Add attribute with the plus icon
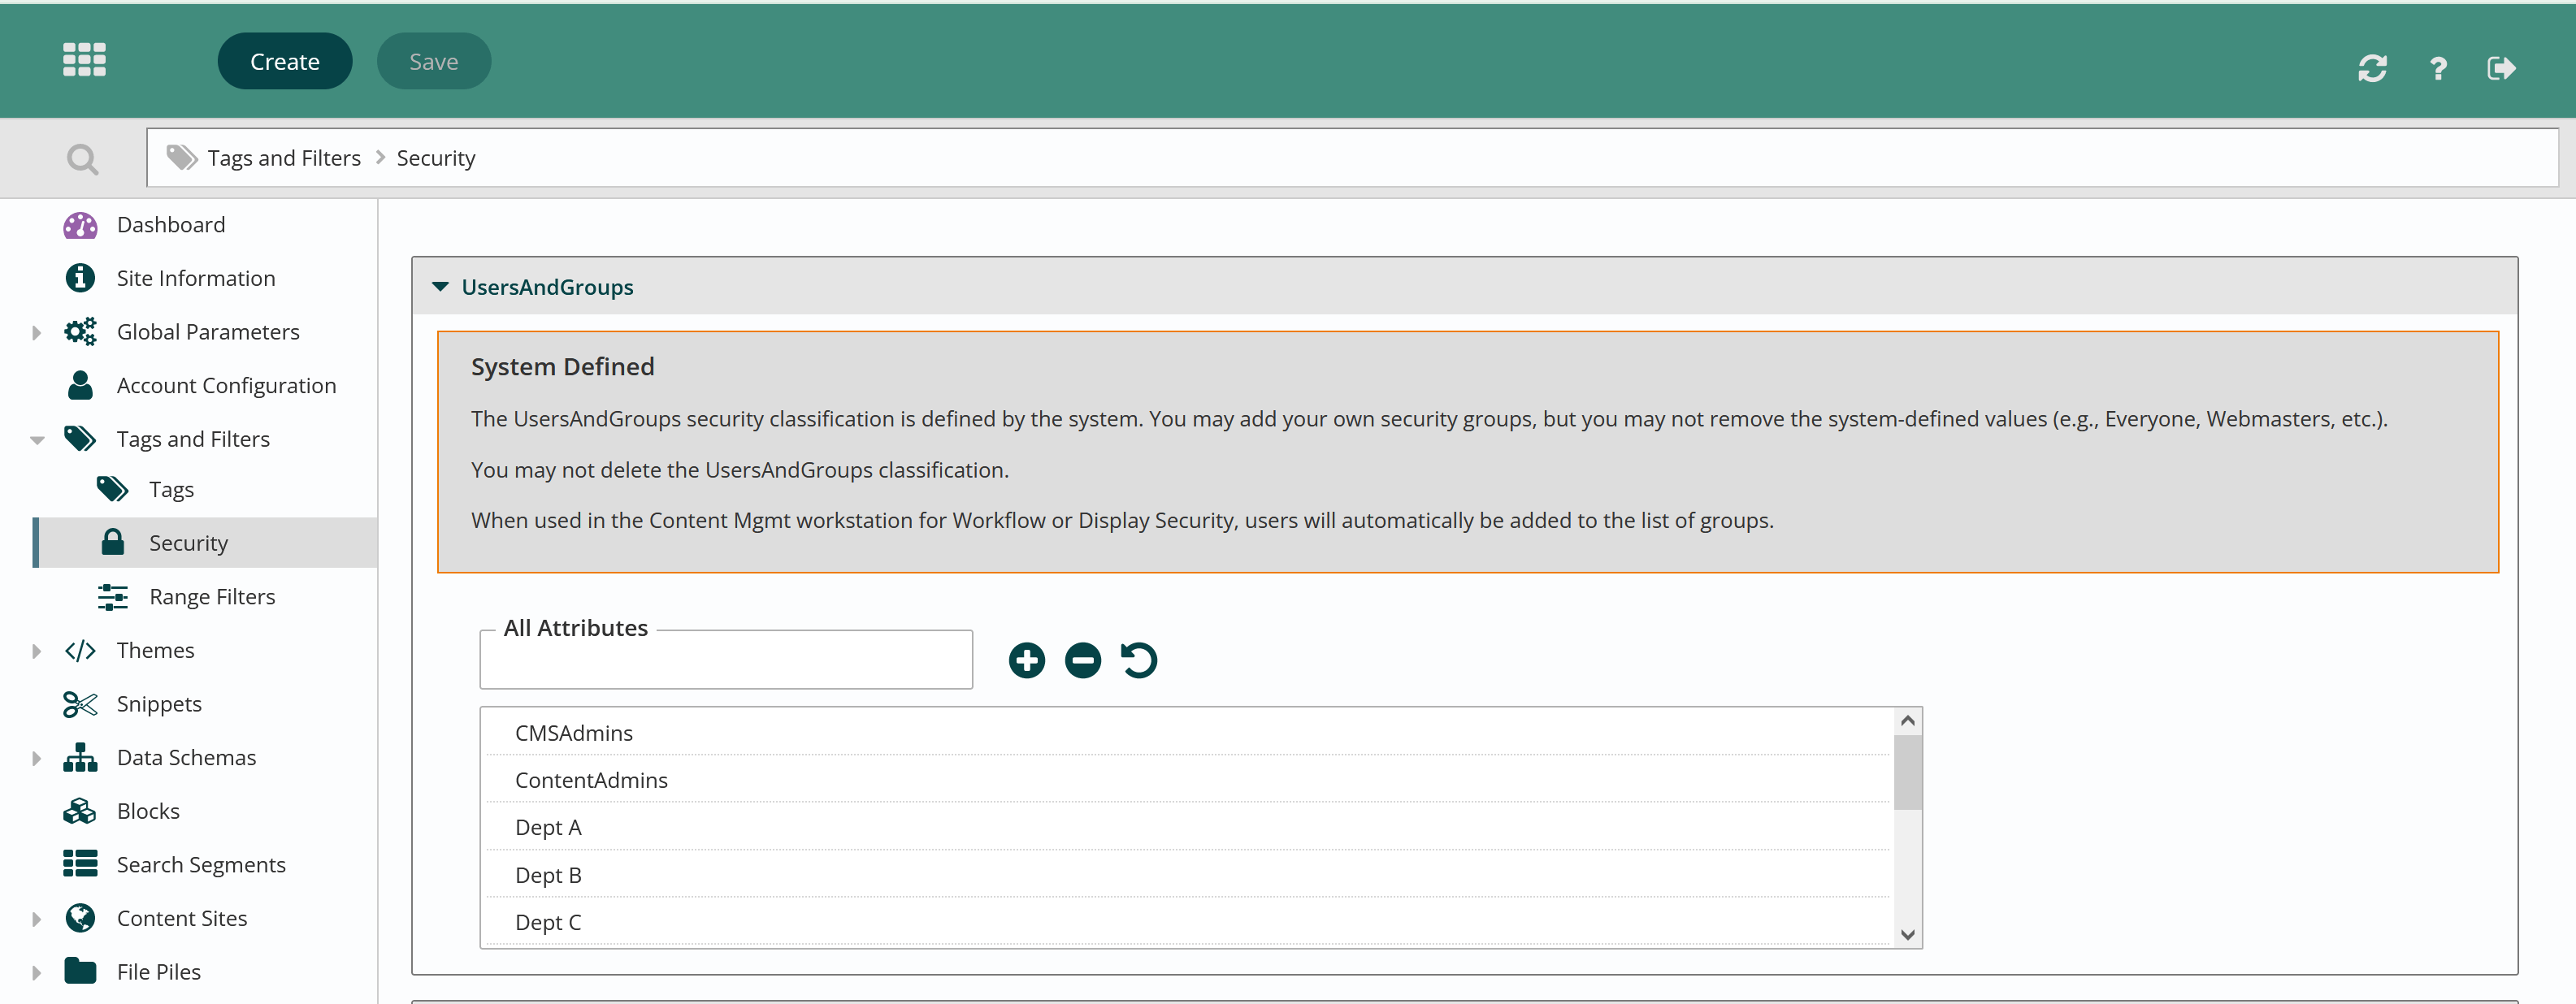Viewport: 2576px width, 1004px height. click(1026, 660)
